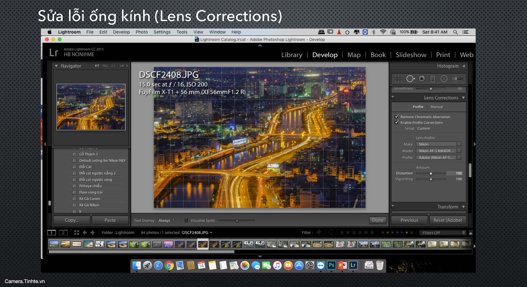Collapse the Lens Corrections panel

(x=463, y=98)
